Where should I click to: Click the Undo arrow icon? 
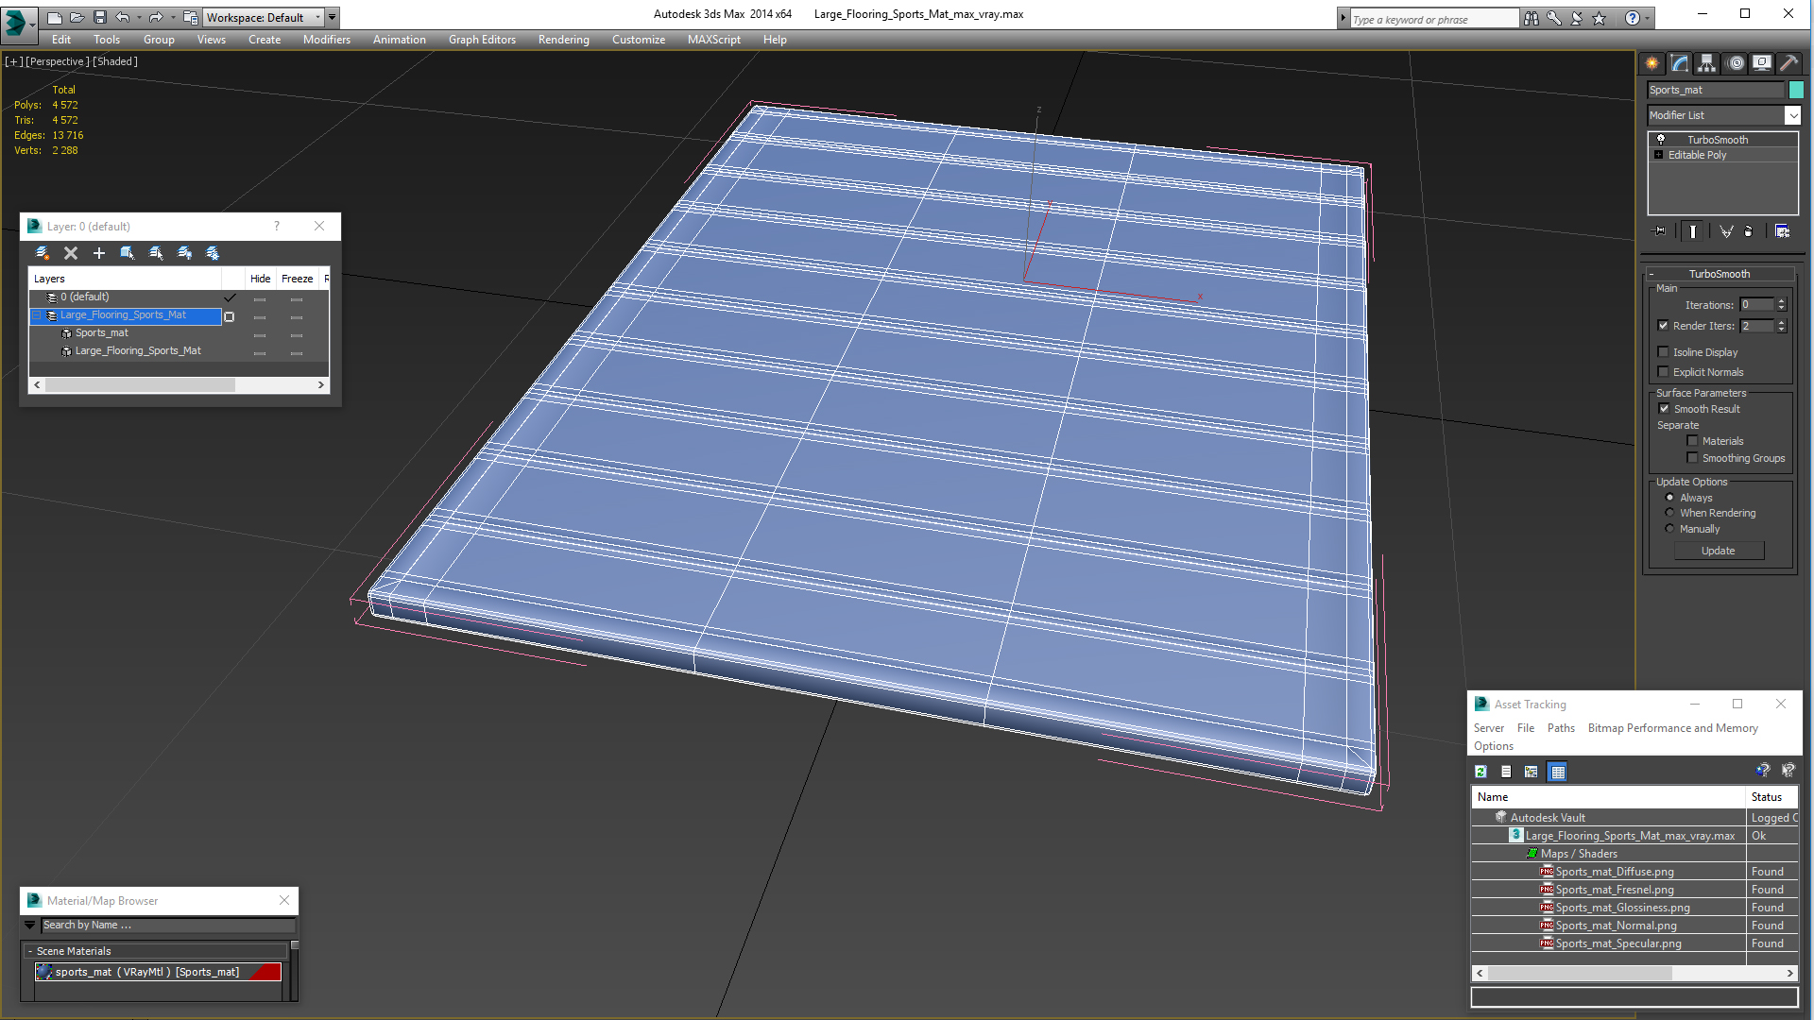click(123, 17)
